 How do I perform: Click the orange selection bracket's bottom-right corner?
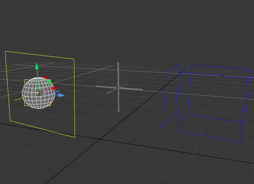click(50, 105)
